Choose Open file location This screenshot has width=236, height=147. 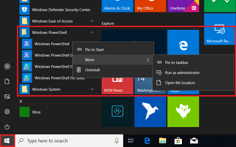pyautogui.click(x=193, y=83)
